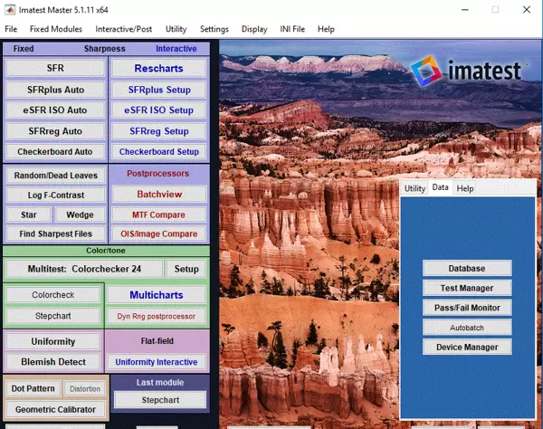Viewport: 543px width, 429px height.
Task: Open the Interactive/Post menu
Action: pyautogui.click(x=125, y=29)
